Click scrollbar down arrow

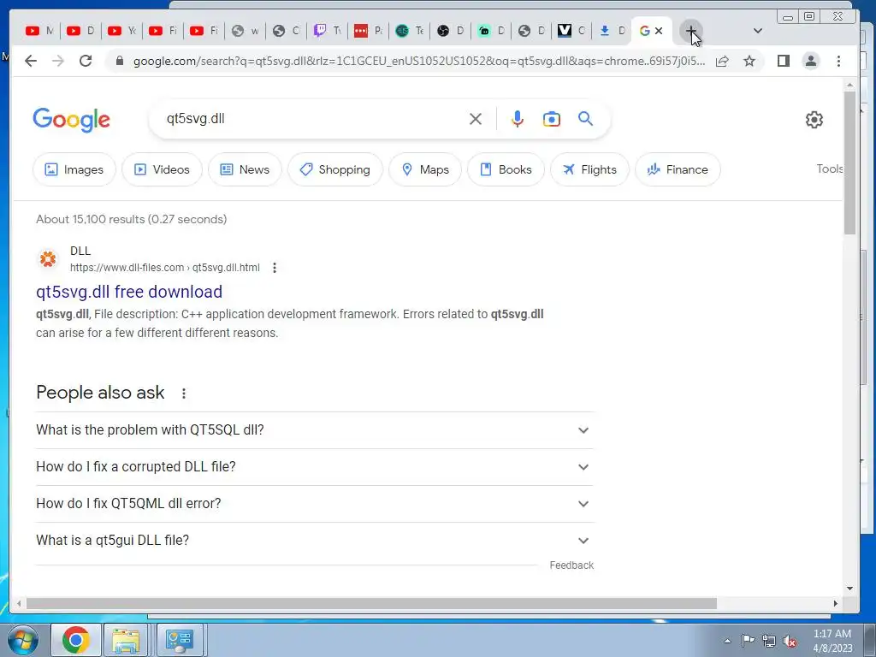pos(849,589)
